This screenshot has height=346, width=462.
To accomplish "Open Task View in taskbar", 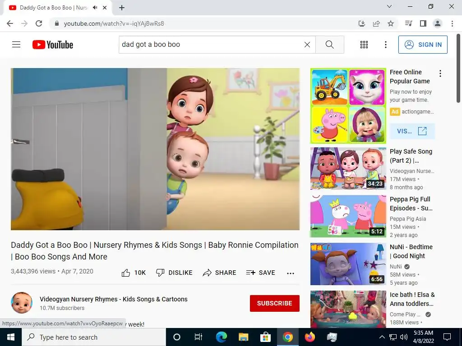I will (x=199, y=337).
